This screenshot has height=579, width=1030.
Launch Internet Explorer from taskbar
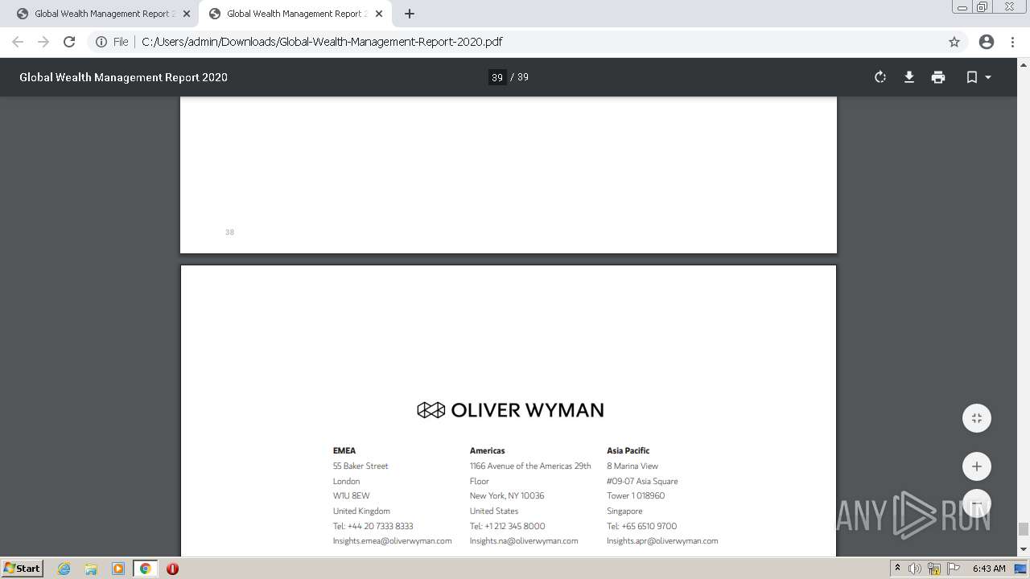[x=64, y=569]
